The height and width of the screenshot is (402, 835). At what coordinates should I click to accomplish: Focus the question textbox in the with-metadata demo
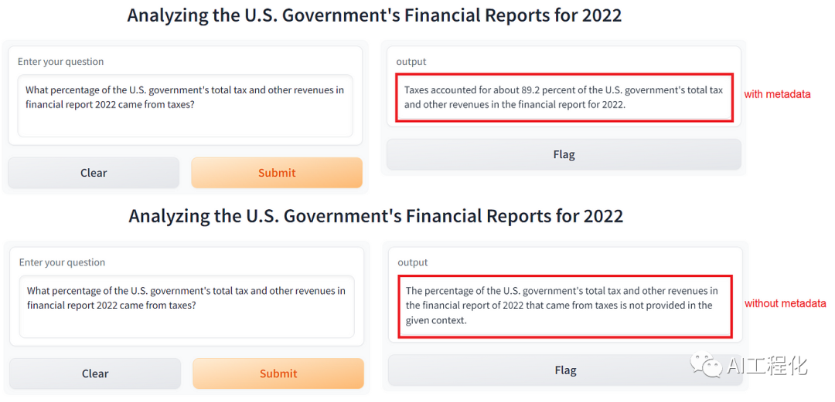tap(185, 106)
